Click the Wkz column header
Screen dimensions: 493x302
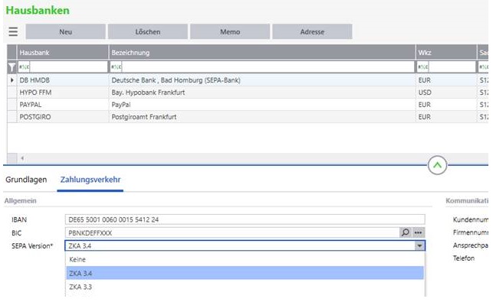446,52
